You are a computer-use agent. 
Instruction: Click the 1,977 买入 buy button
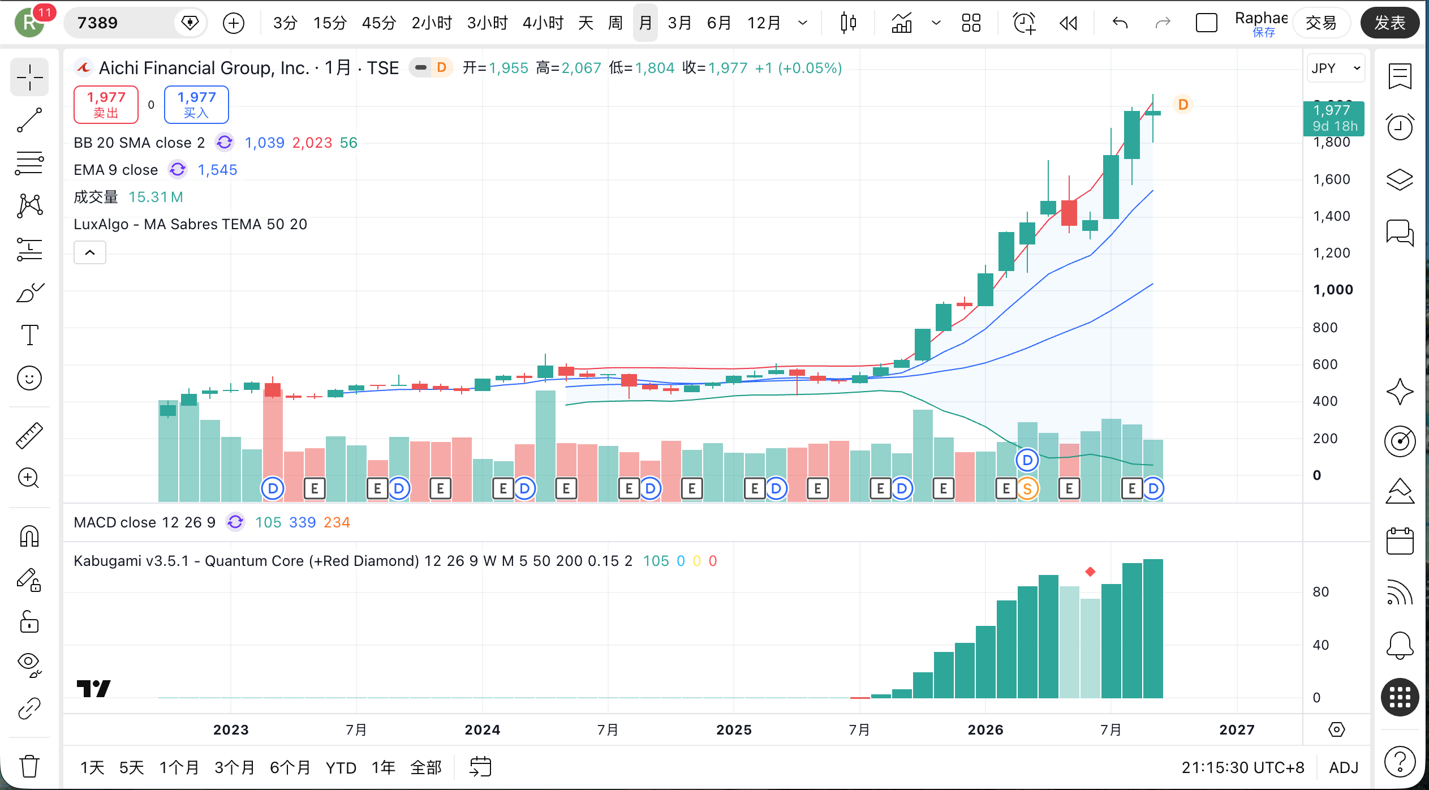(x=196, y=105)
